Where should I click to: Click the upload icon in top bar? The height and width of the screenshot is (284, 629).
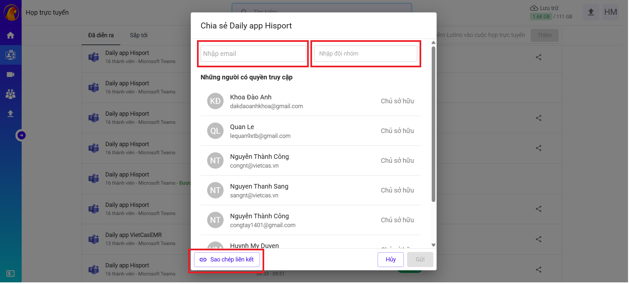tap(591, 12)
